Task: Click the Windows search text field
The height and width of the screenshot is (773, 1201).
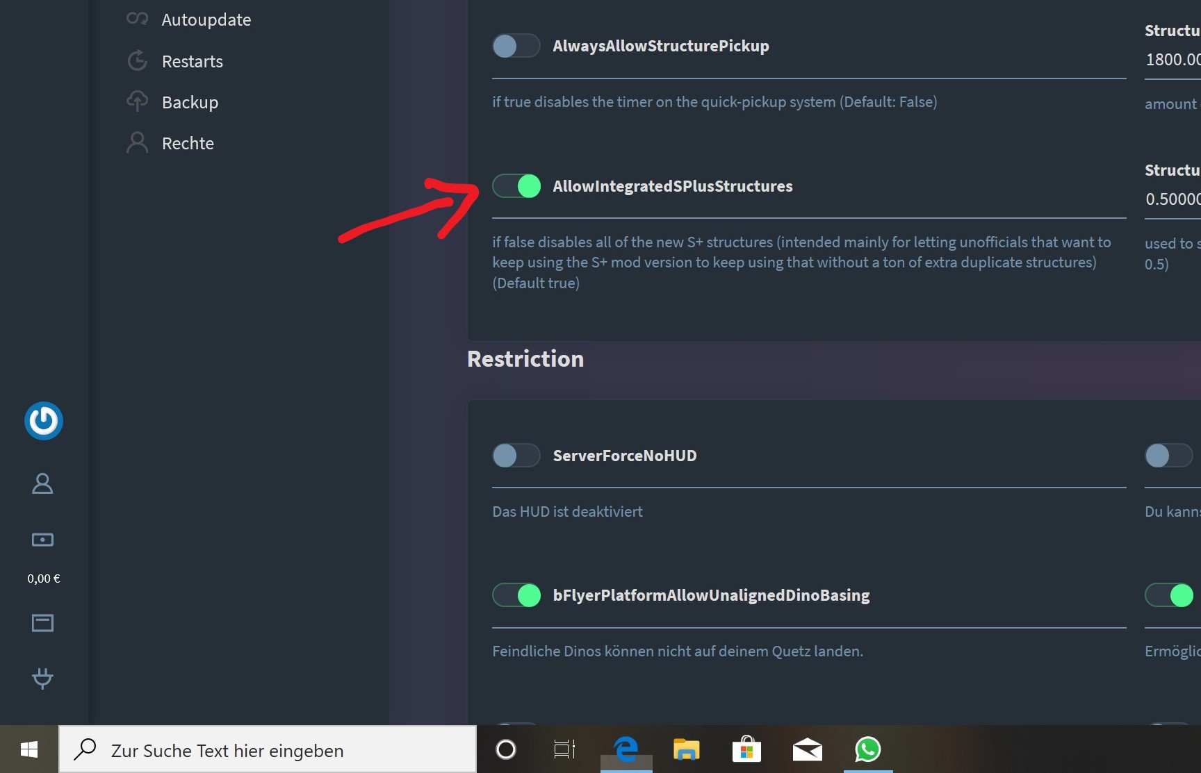Action: click(x=268, y=749)
